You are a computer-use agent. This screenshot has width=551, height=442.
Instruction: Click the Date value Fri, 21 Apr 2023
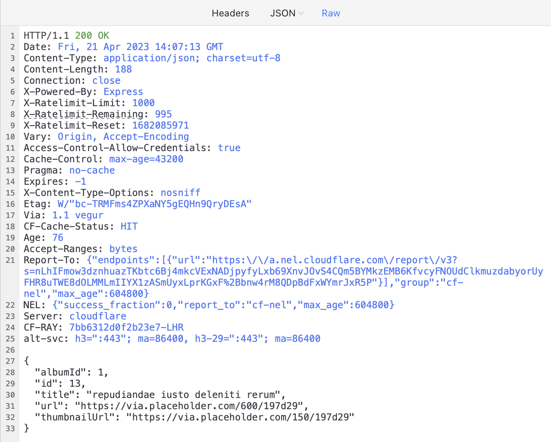[141, 47]
